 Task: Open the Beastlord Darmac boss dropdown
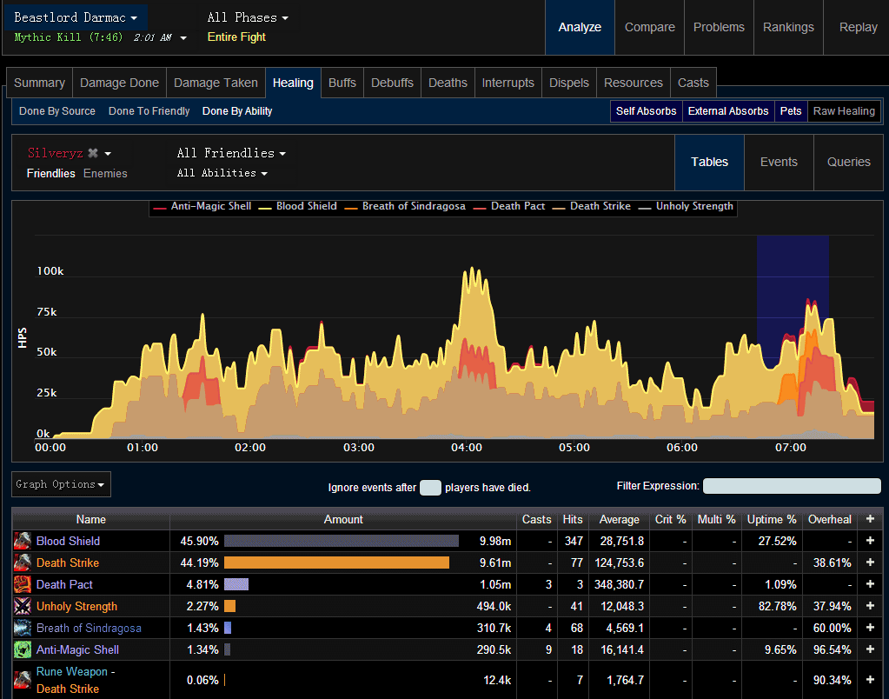click(76, 17)
